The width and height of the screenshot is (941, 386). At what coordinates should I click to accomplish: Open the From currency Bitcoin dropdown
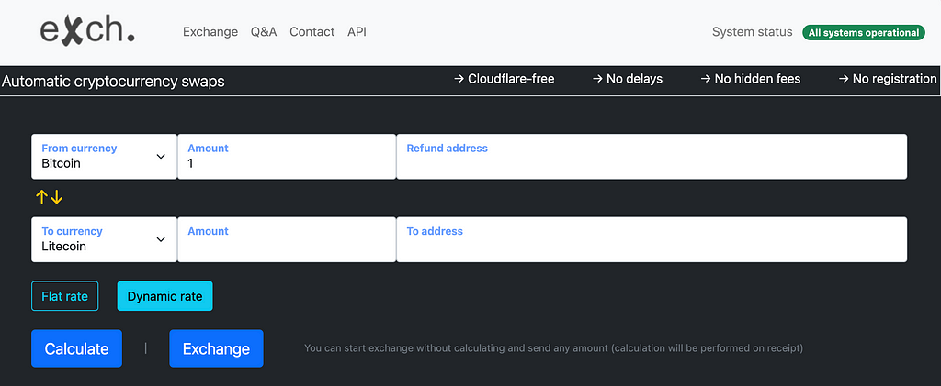104,156
